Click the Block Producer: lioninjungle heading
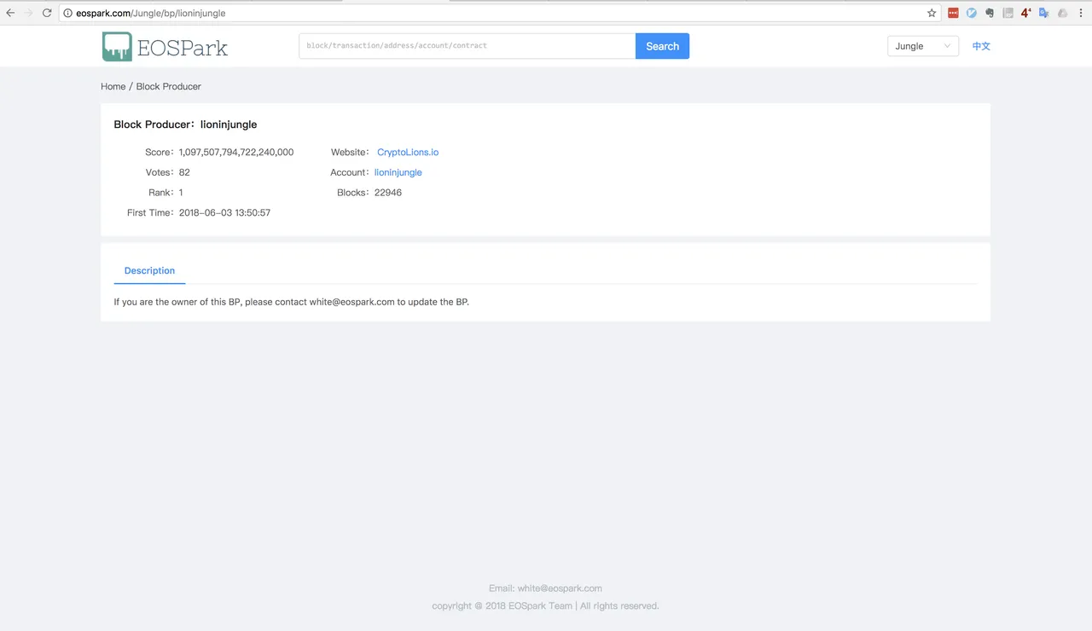 tap(185, 124)
